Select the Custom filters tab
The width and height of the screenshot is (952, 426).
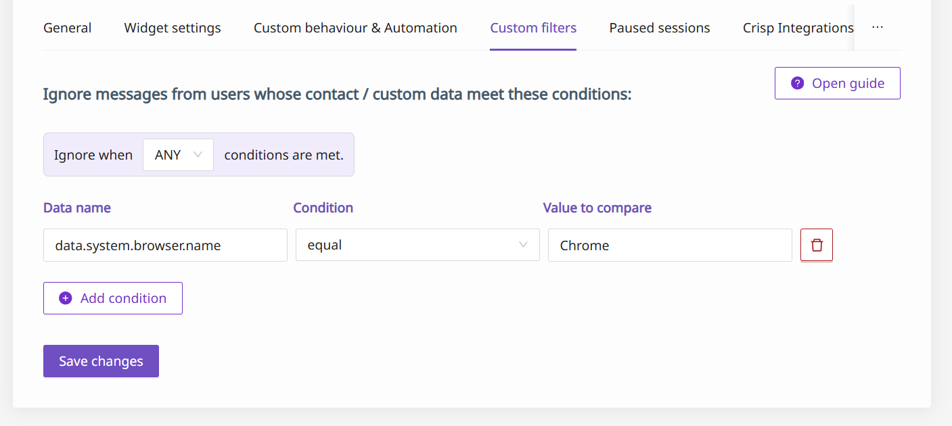coord(533,28)
